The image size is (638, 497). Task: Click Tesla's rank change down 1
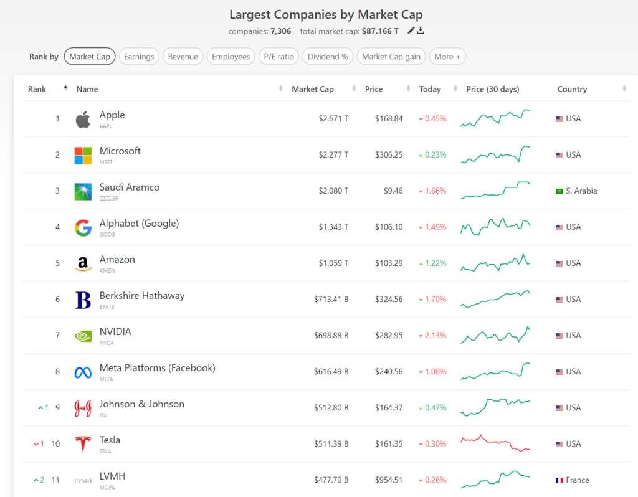tap(39, 444)
